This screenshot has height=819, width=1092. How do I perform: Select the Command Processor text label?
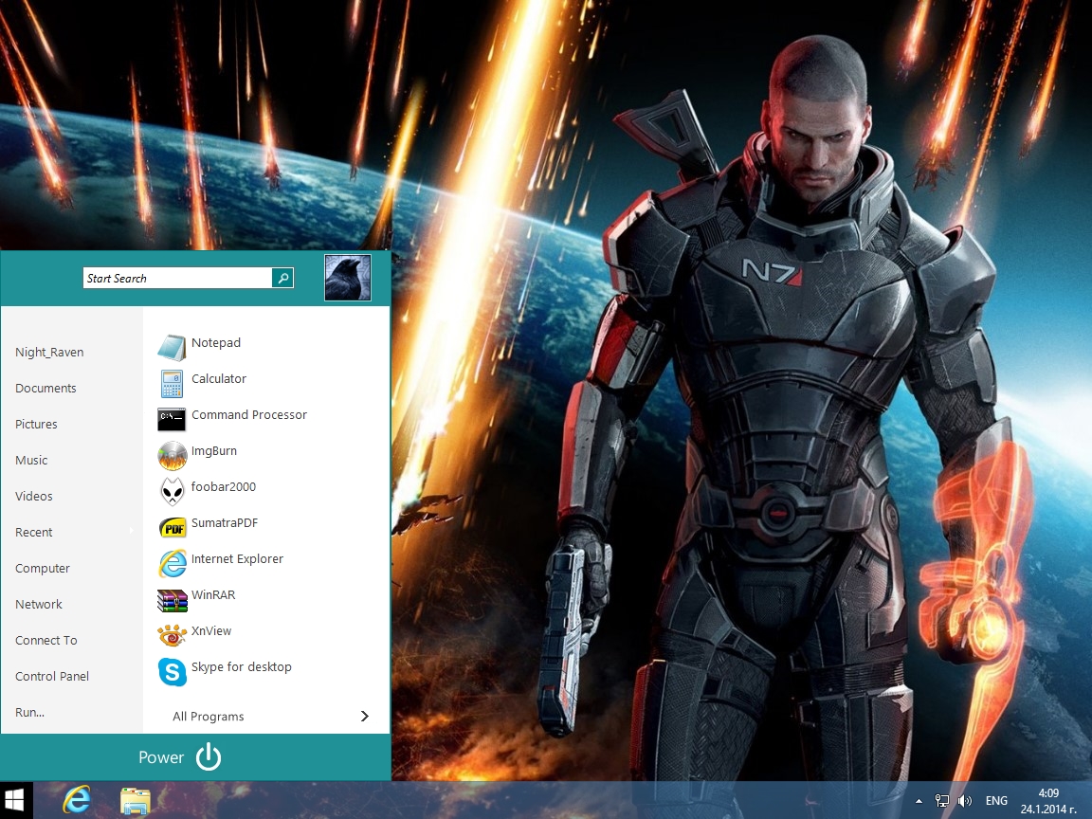coord(249,414)
